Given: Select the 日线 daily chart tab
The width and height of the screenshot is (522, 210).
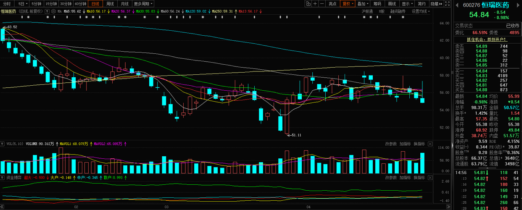Looking at the screenshot, I should tap(96, 3).
